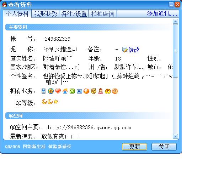
Task: Click the first moon QQ level icon
Action: [44, 102]
